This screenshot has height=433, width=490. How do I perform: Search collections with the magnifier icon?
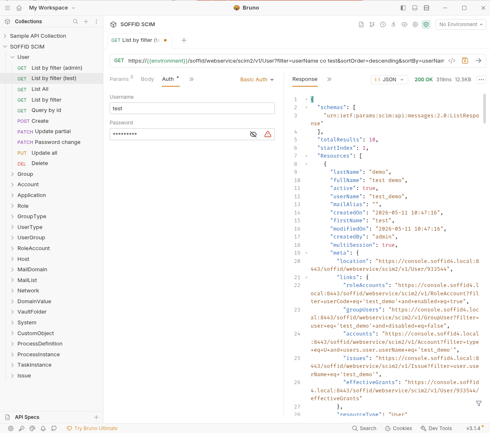pos(75,22)
